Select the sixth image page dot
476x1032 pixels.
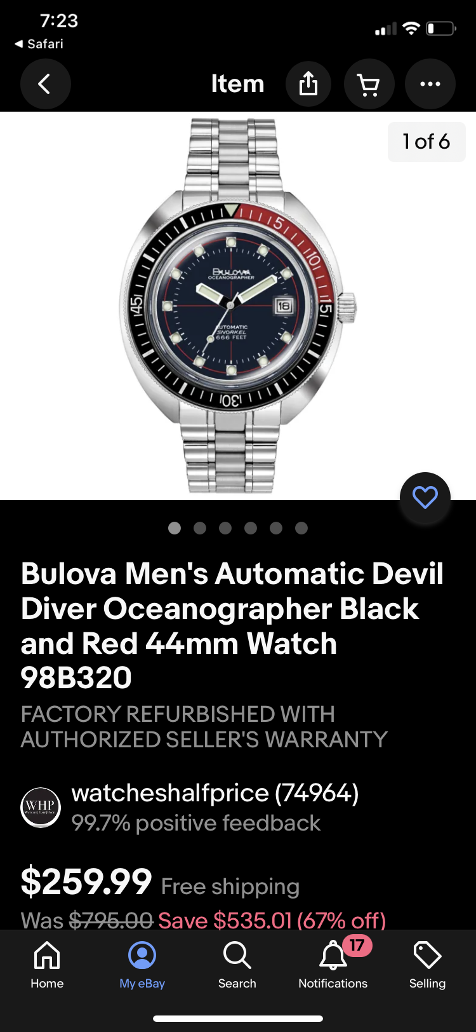(x=301, y=528)
